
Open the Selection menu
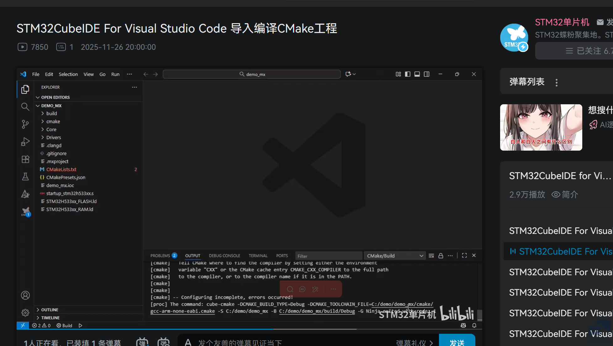[68, 74]
